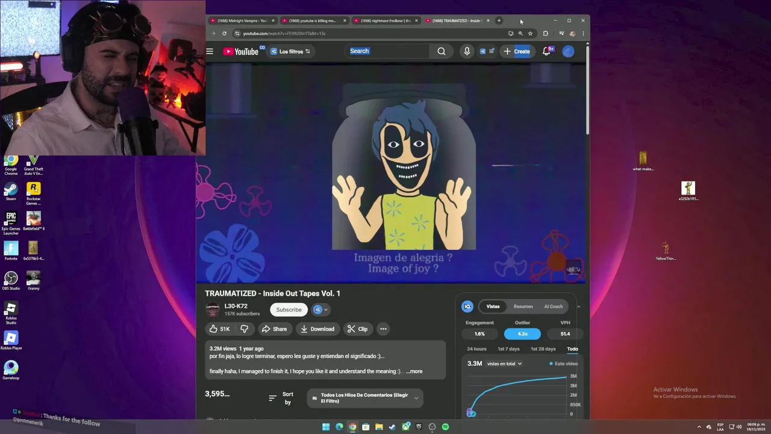Open comment threads filter dropdown
Screen dimensions: 771x434
pyautogui.click(x=365, y=398)
